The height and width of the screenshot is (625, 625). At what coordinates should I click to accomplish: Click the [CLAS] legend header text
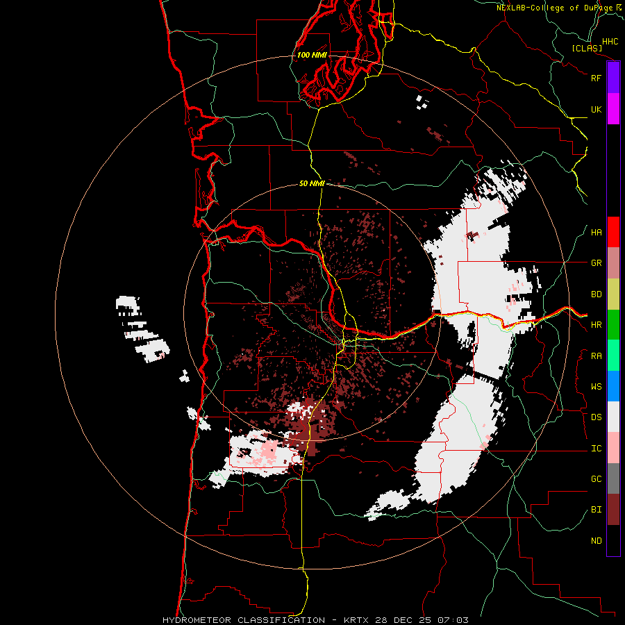coord(587,48)
